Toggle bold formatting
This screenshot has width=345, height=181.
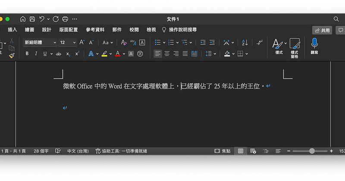click(x=27, y=54)
